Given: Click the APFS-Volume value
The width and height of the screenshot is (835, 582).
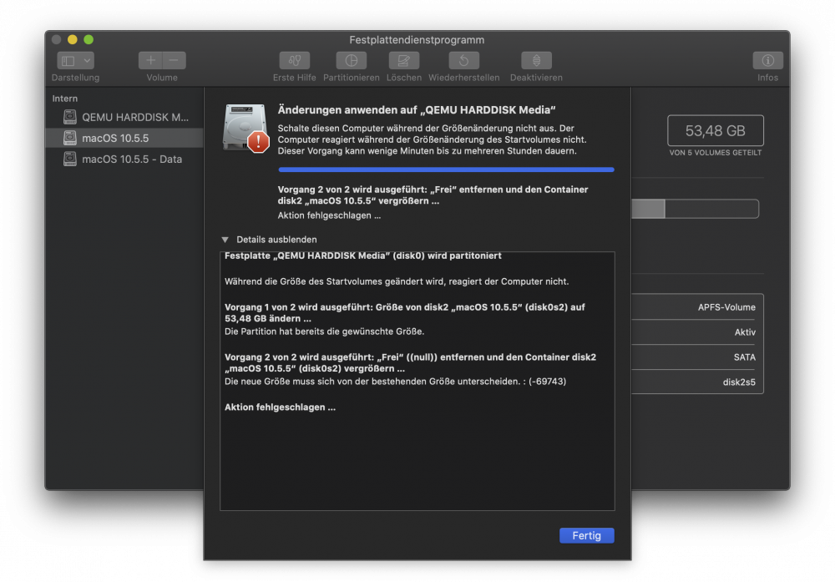Looking at the screenshot, I should pyautogui.click(x=726, y=307).
